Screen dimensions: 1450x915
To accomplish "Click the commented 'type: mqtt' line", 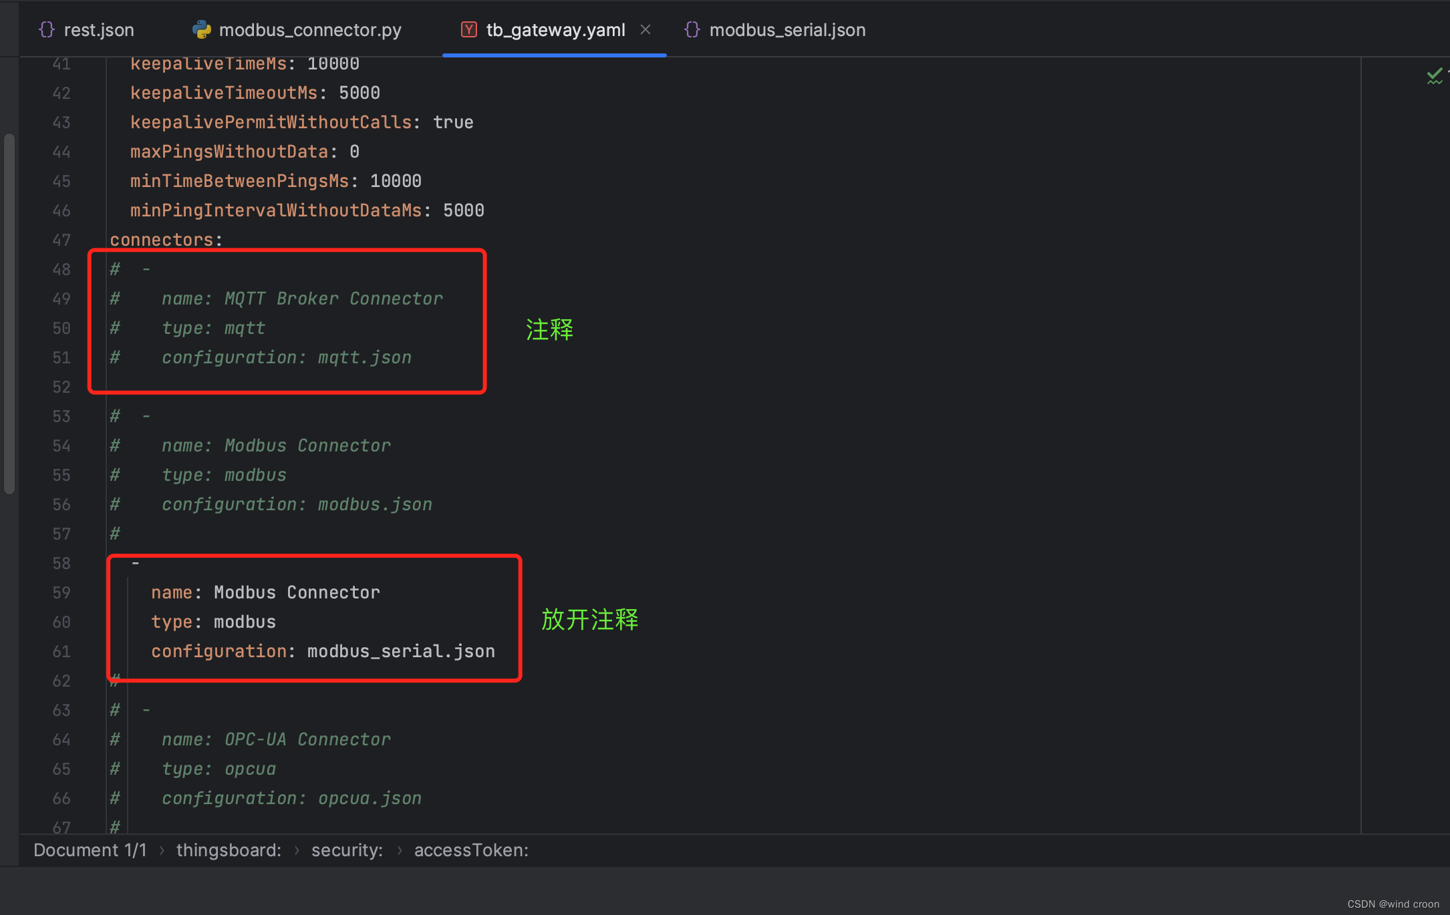I will click(213, 328).
